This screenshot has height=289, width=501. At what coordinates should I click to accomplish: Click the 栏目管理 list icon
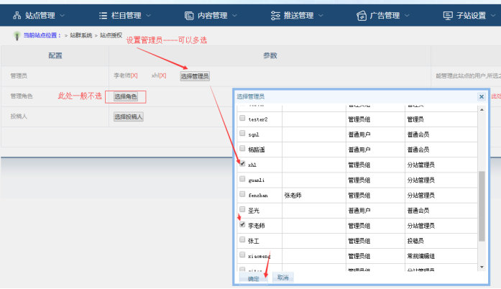point(104,14)
